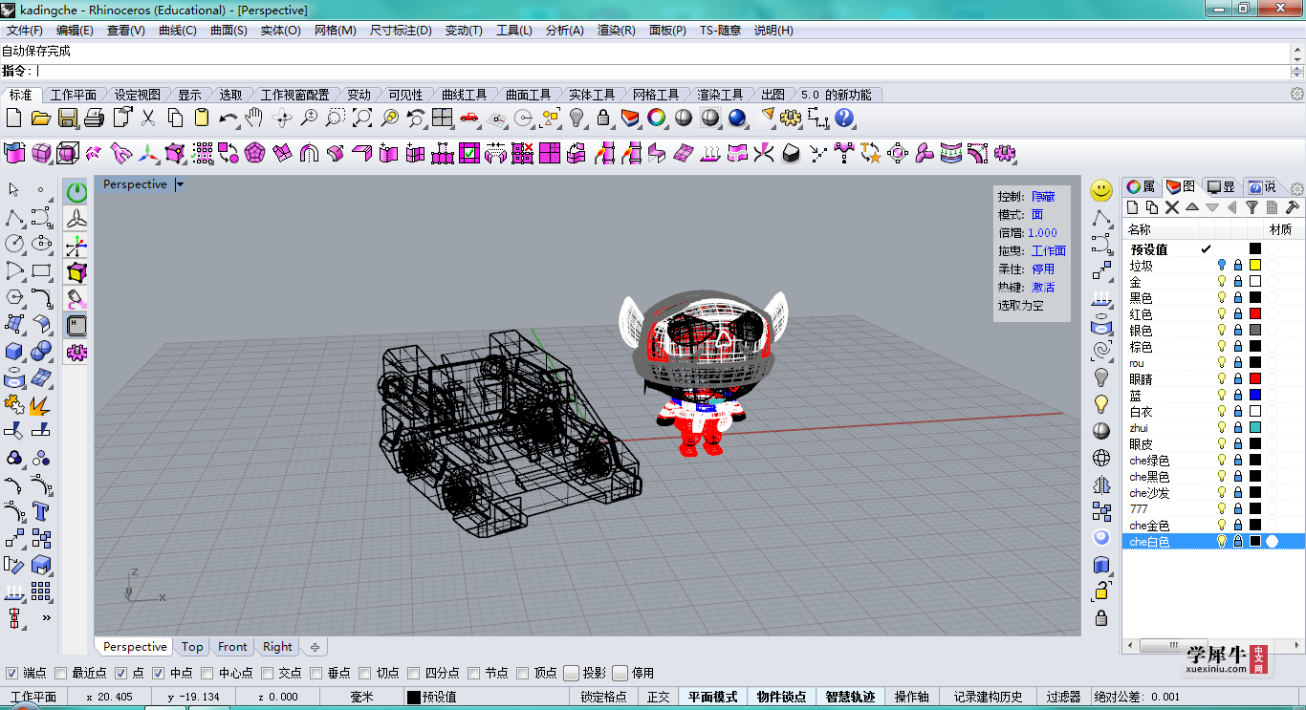Viewport: 1306px width, 710px height.
Task: Expand more tools chevron in left sidebar
Action: pyautogui.click(x=45, y=617)
